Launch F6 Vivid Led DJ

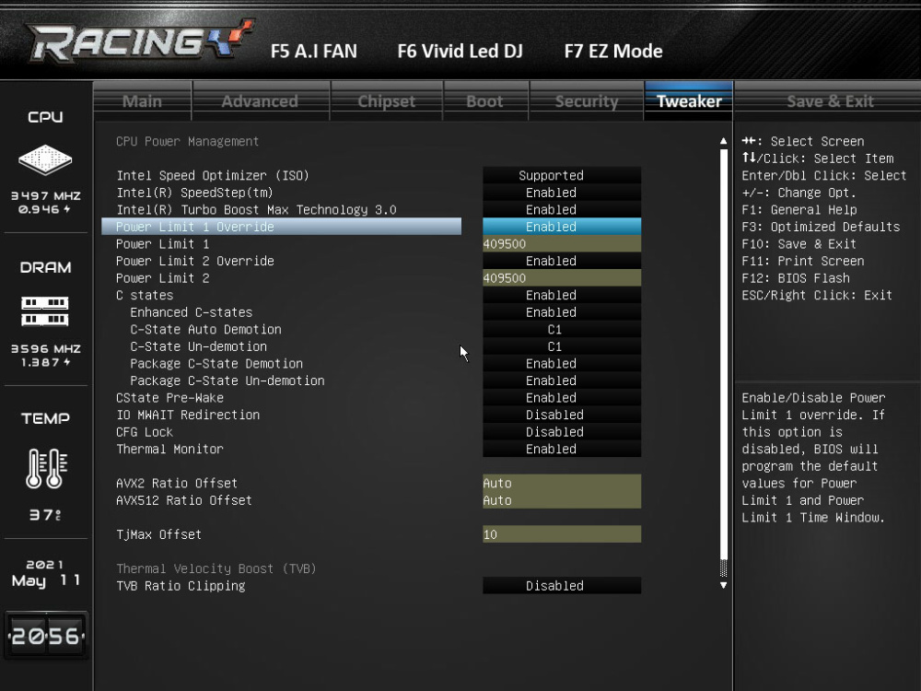click(460, 51)
